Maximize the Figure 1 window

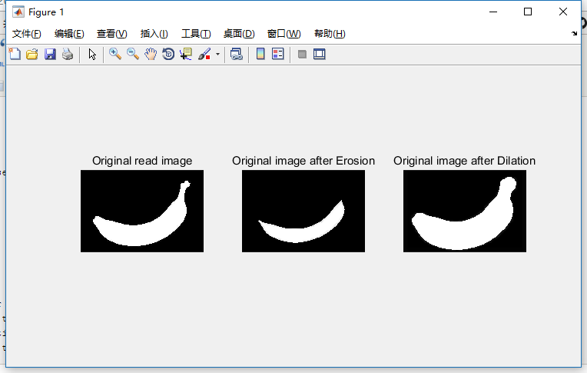[x=528, y=12]
